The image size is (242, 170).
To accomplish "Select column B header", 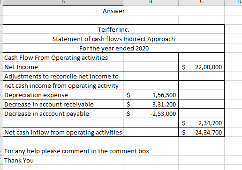I will (x=151, y=3).
